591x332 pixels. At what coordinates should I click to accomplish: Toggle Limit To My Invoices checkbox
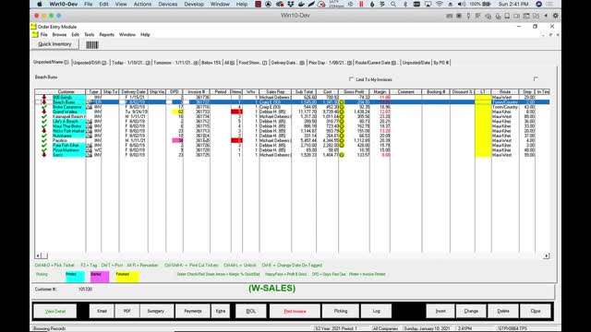[x=351, y=79]
